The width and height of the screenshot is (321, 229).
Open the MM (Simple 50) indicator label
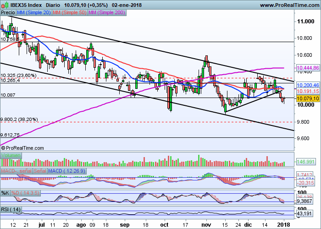click(70, 13)
